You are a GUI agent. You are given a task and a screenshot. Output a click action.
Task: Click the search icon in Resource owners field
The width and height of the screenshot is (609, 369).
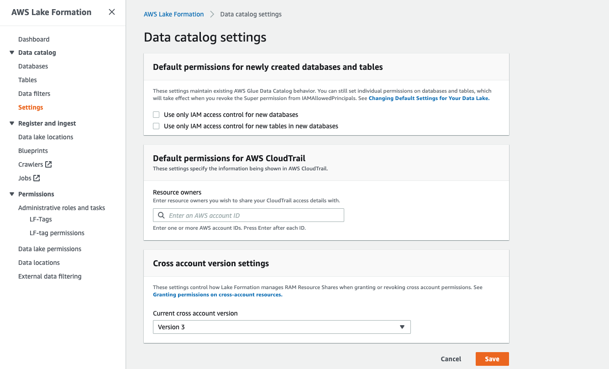tap(161, 216)
